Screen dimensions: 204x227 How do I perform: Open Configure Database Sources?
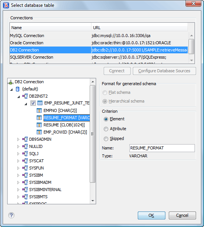pos(164,71)
